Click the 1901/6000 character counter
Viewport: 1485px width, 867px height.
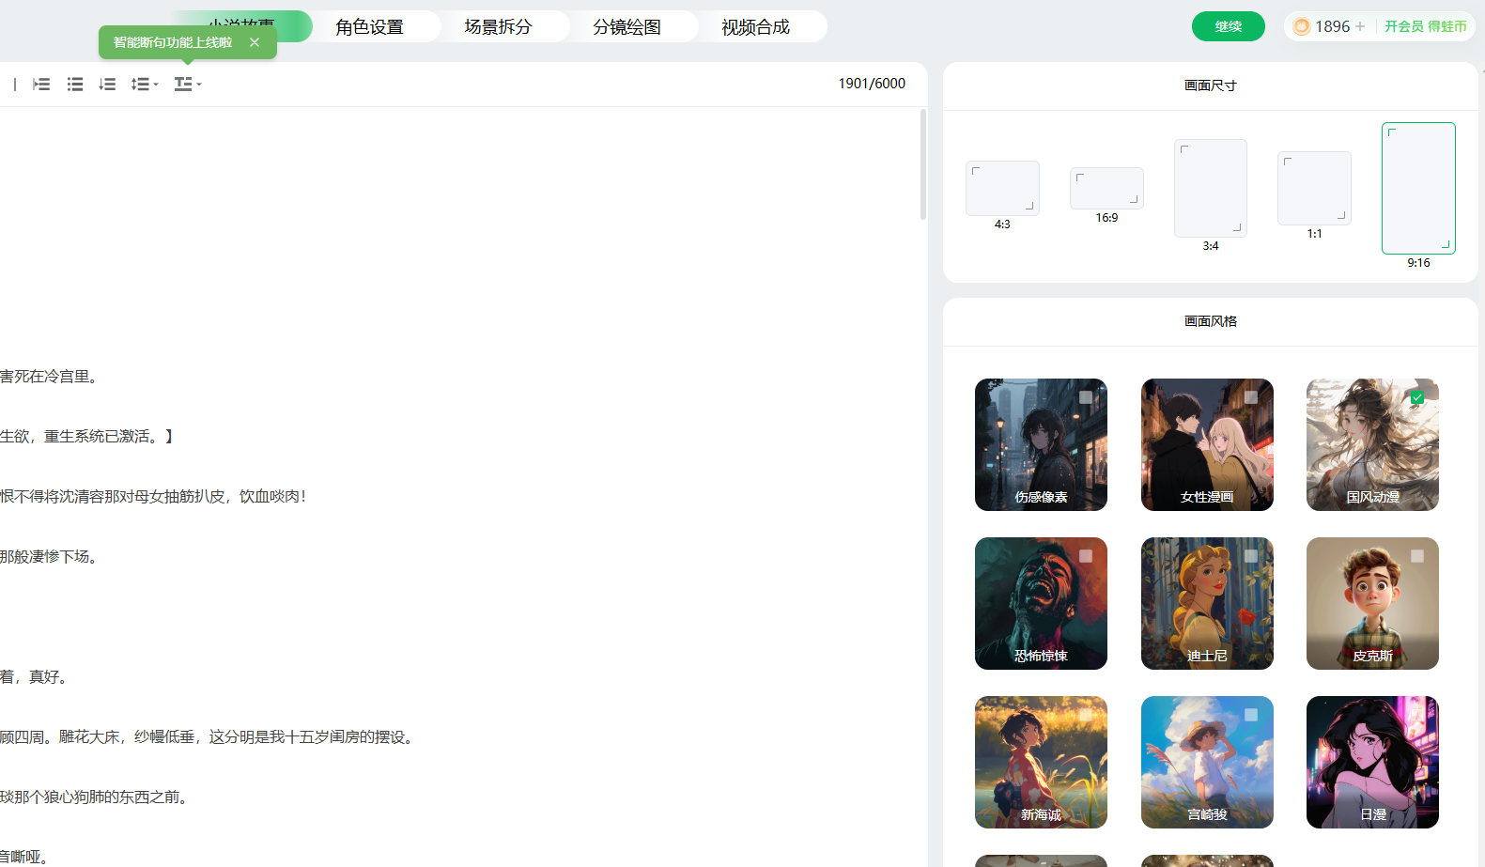point(872,84)
